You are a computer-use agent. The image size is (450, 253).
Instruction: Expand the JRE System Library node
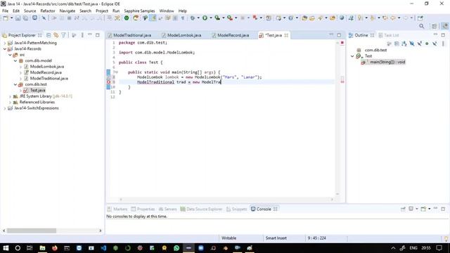coord(10,96)
